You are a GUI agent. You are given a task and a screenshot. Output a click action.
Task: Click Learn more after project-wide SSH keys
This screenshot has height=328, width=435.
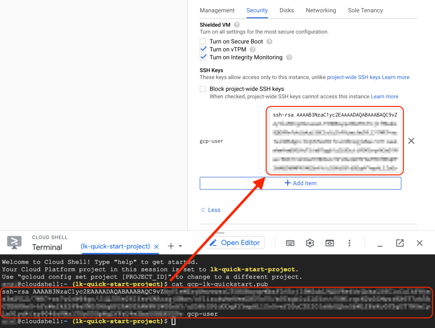[x=395, y=77]
